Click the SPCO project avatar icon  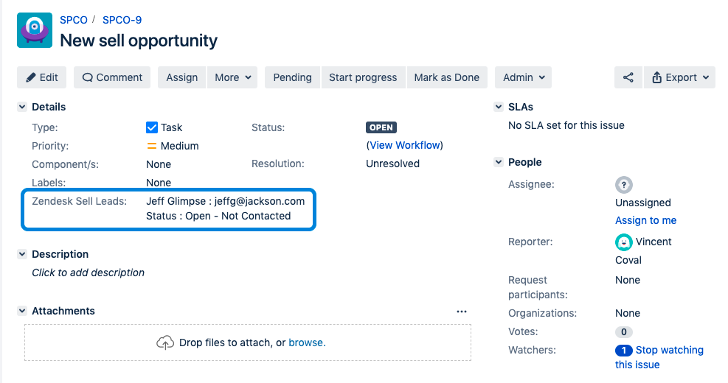[34, 30]
